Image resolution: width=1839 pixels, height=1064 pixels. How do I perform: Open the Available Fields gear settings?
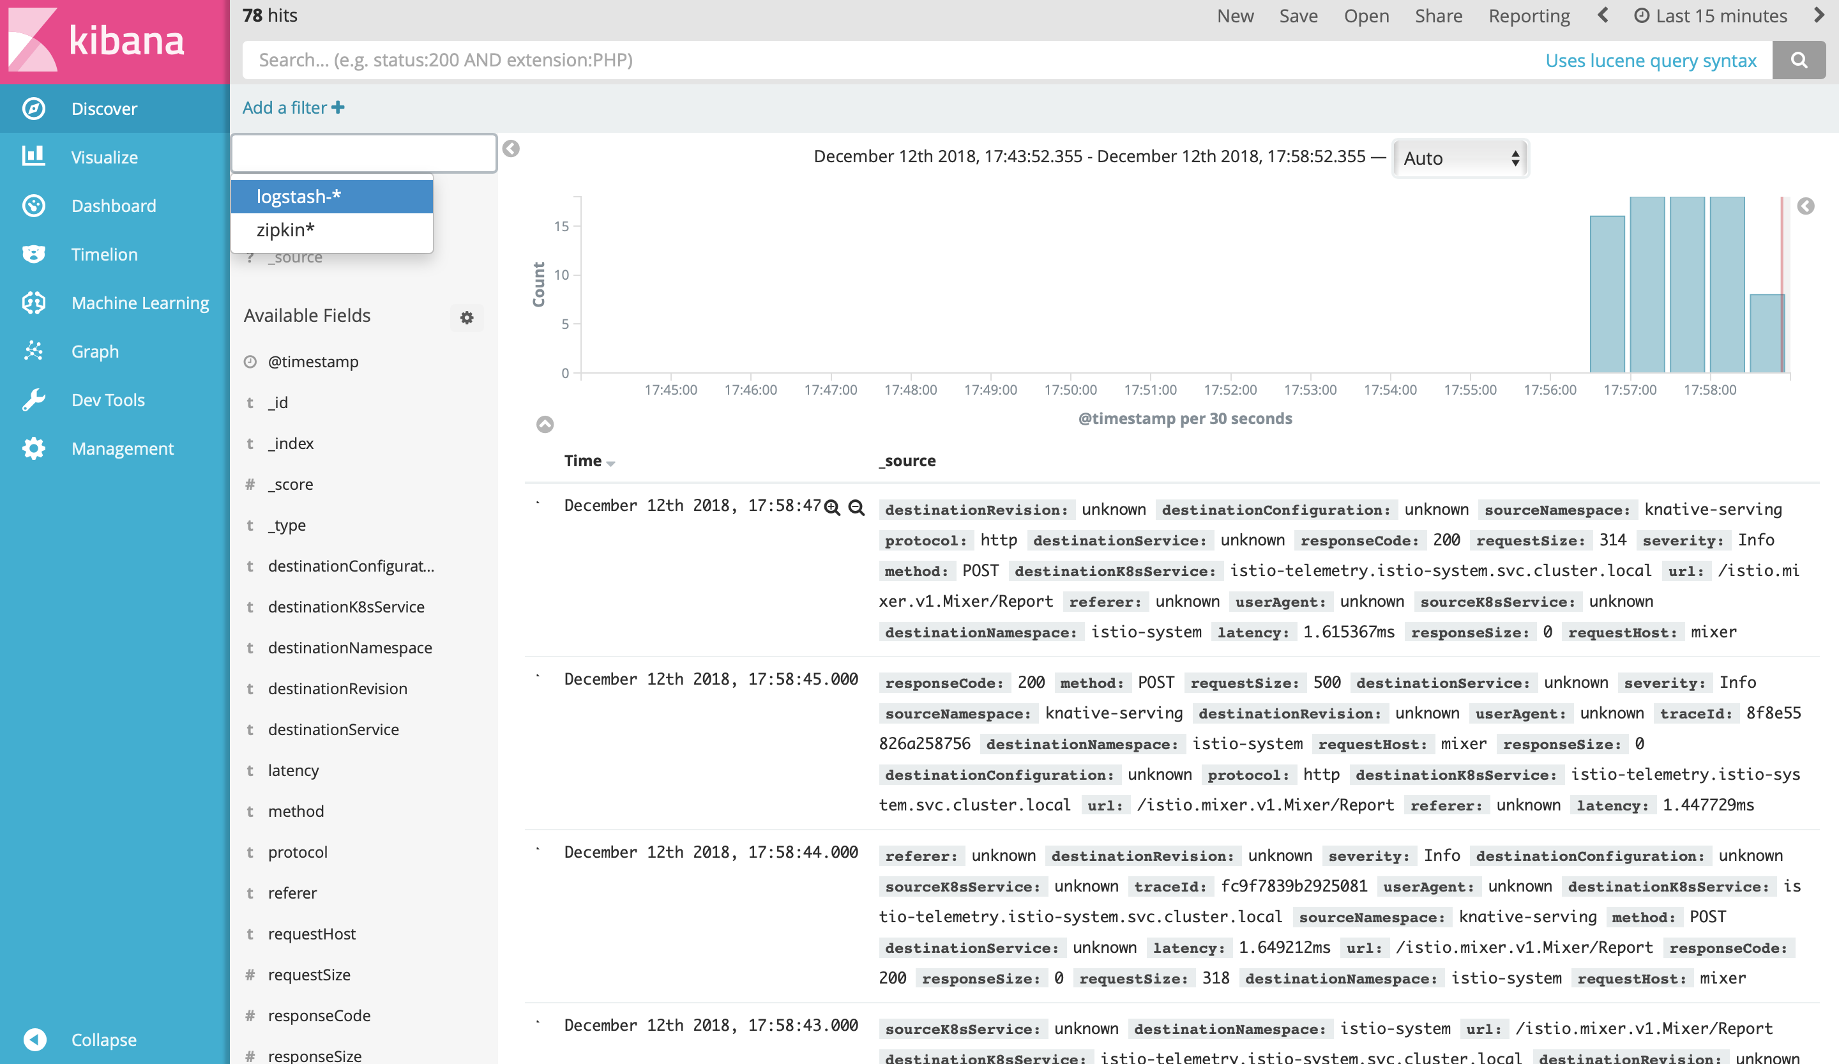click(467, 317)
